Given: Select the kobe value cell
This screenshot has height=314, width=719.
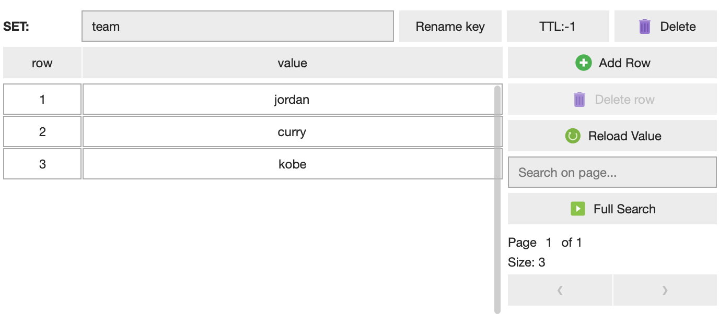Looking at the screenshot, I should [292, 164].
